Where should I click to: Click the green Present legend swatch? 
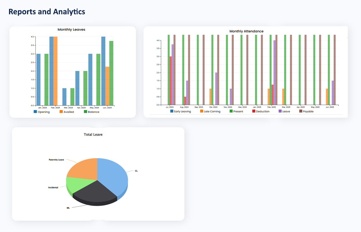coord(231,111)
